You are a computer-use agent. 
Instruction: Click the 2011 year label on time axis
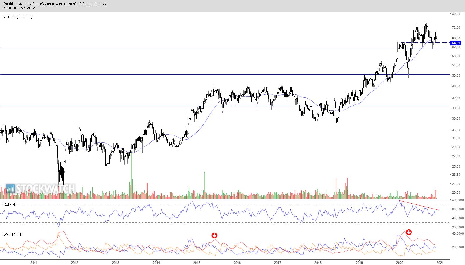[x=34, y=262]
